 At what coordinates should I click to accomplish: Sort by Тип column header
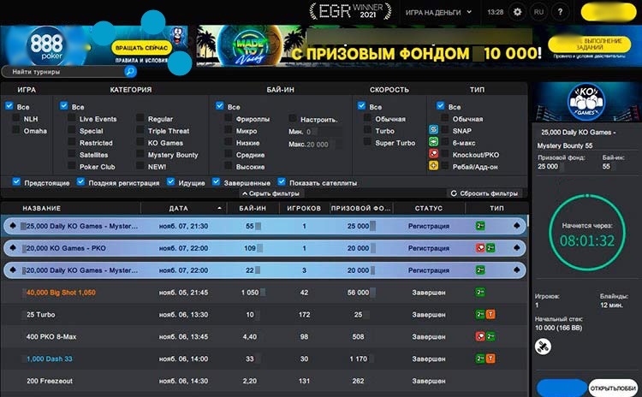(x=496, y=208)
